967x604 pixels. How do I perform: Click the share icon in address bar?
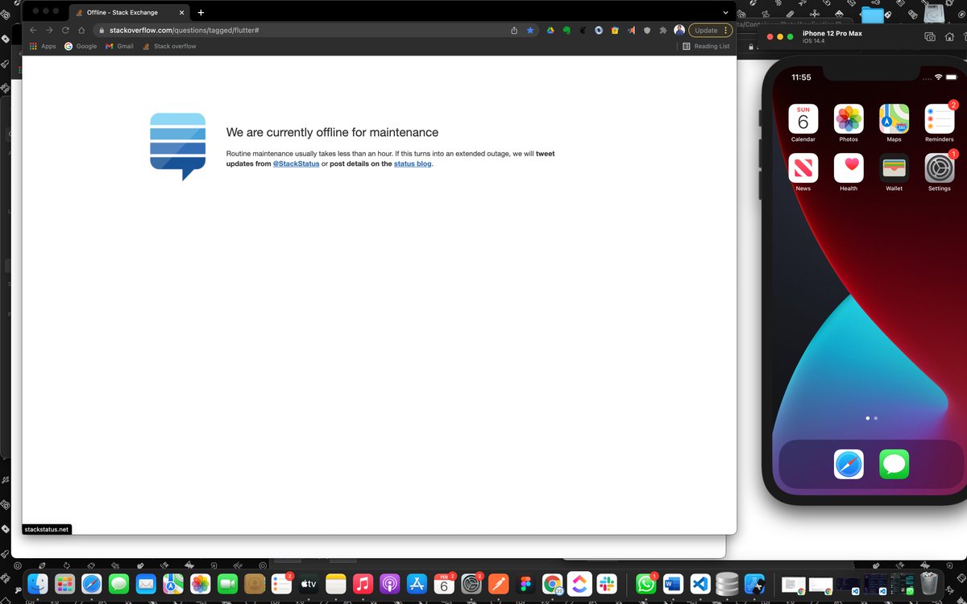tap(514, 30)
